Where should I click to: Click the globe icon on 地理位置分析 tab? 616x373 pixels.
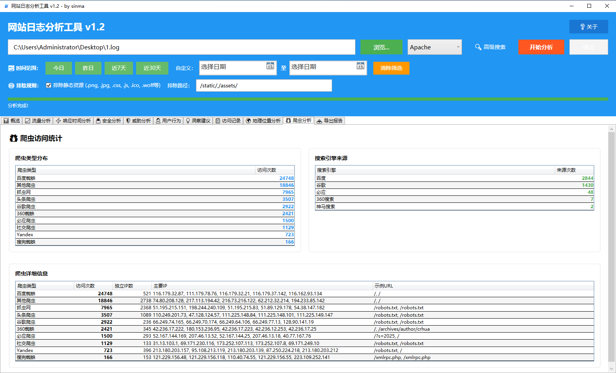(x=248, y=121)
